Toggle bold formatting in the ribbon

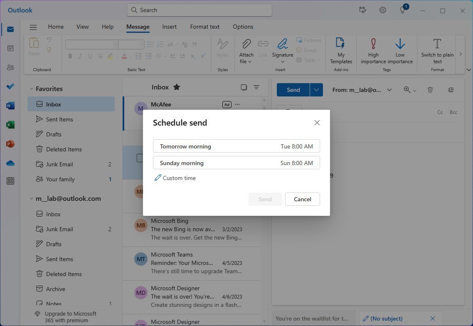(x=70, y=56)
